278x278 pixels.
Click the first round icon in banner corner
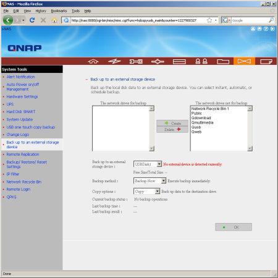click(x=253, y=29)
